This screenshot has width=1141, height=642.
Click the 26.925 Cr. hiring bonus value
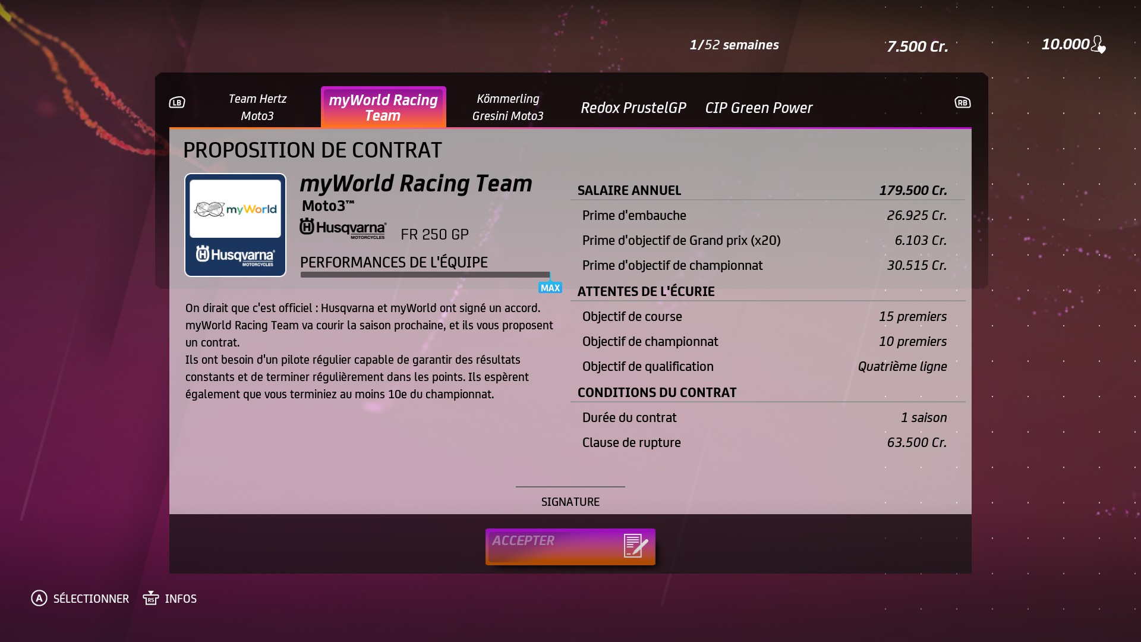(x=917, y=215)
